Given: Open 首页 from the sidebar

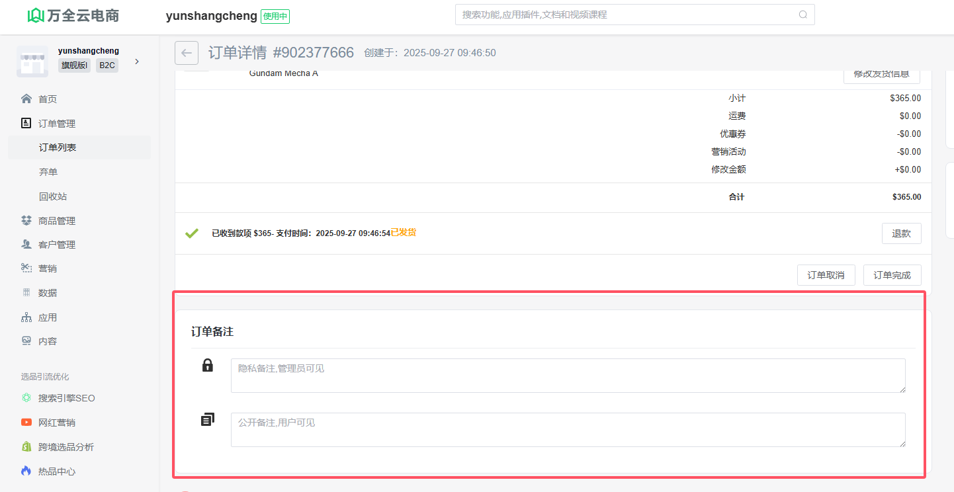Looking at the screenshot, I should 48,99.
